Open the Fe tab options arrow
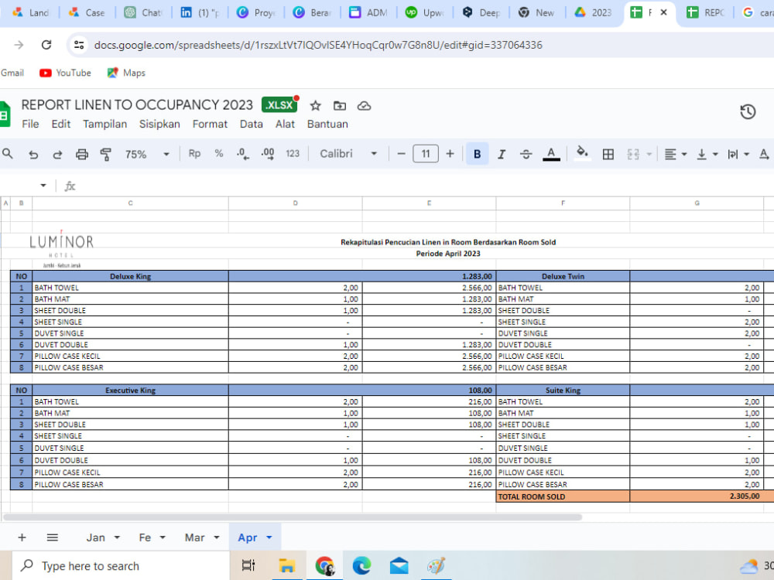This screenshot has width=774, height=580. pyautogui.click(x=163, y=537)
